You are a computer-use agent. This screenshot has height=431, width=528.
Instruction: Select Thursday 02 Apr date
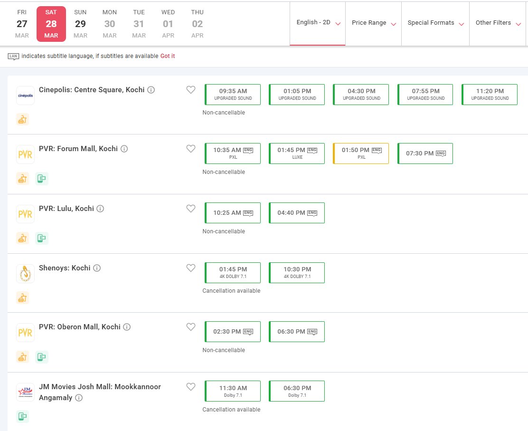coord(198,24)
